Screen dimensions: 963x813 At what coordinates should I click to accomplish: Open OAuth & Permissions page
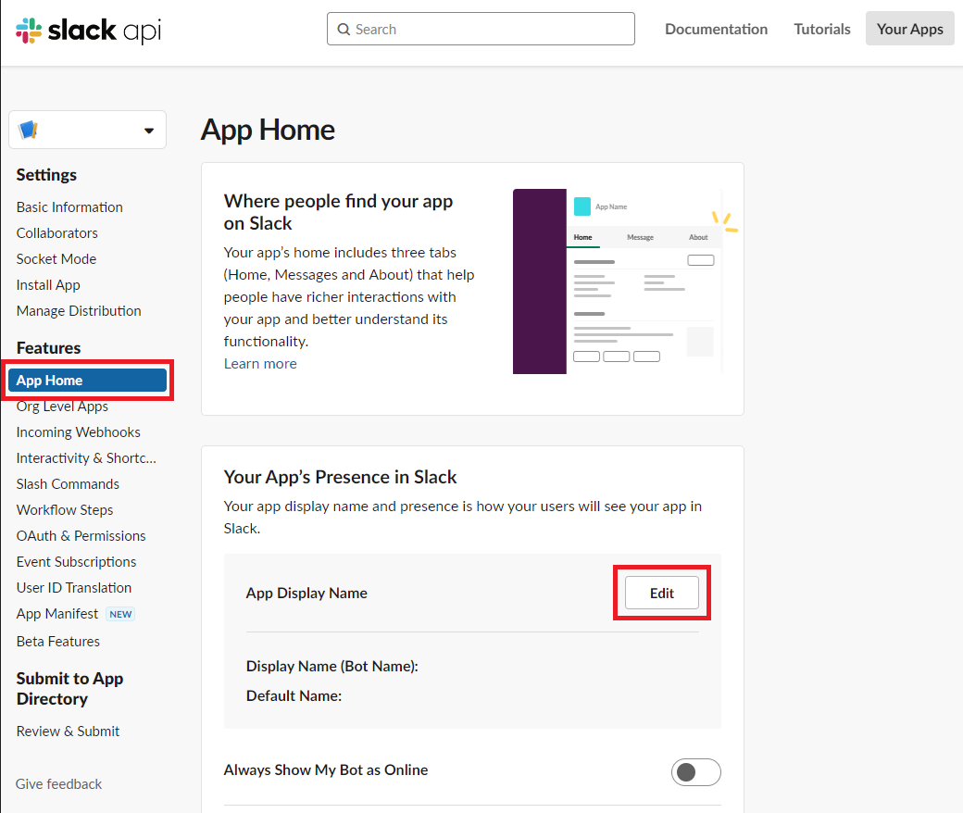(x=81, y=535)
